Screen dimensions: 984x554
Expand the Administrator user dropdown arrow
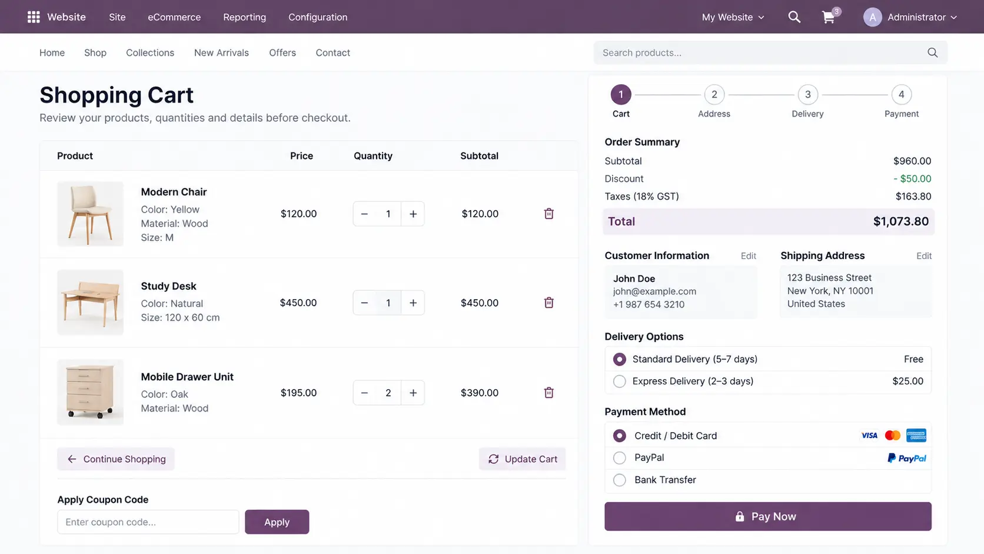coord(953,18)
